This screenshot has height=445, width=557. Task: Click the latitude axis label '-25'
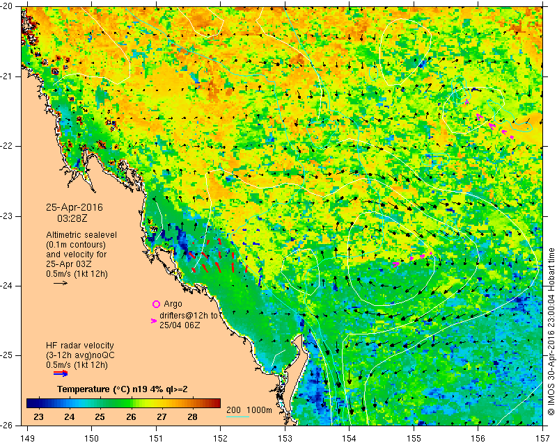(x=6, y=355)
